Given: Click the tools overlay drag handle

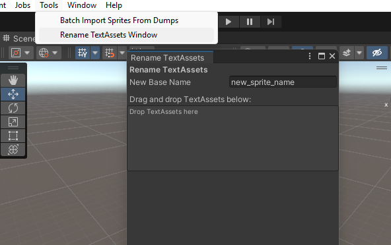Looking at the screenshot, I should pyautogui.click(x=13, y=68).
